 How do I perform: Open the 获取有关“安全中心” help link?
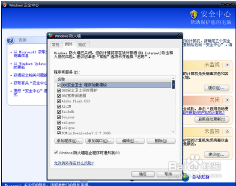pyautogui.click(x=30, y=83)
